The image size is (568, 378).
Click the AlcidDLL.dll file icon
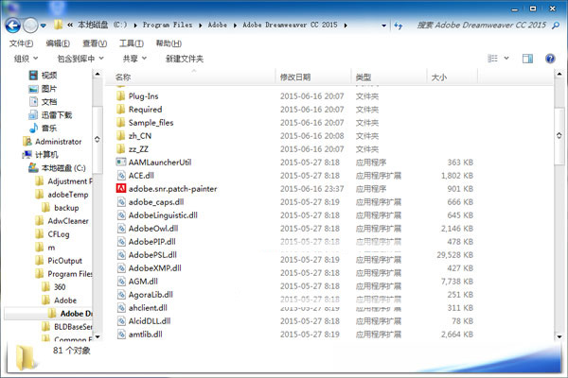[121, 321]
